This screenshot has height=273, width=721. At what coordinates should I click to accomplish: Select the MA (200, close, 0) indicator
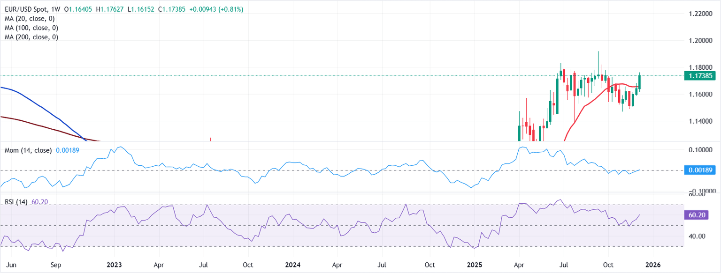pyautogui.click(x=31, y=37)
